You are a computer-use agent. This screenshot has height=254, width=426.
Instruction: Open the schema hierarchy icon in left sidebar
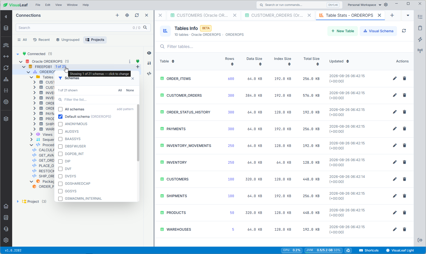[6, 79]
